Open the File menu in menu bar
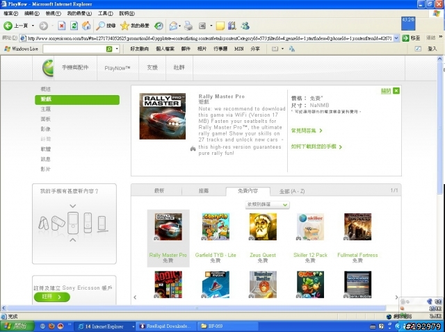 [11, 13]
